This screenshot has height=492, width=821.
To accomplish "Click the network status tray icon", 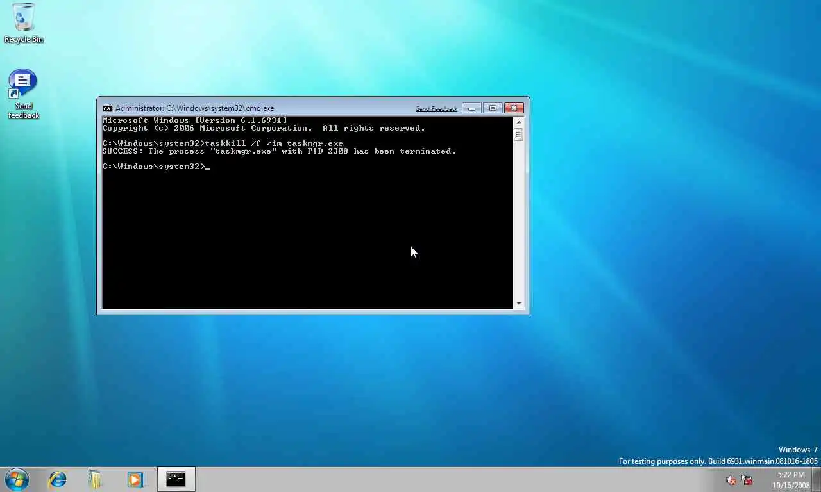I will pos(747,480).
